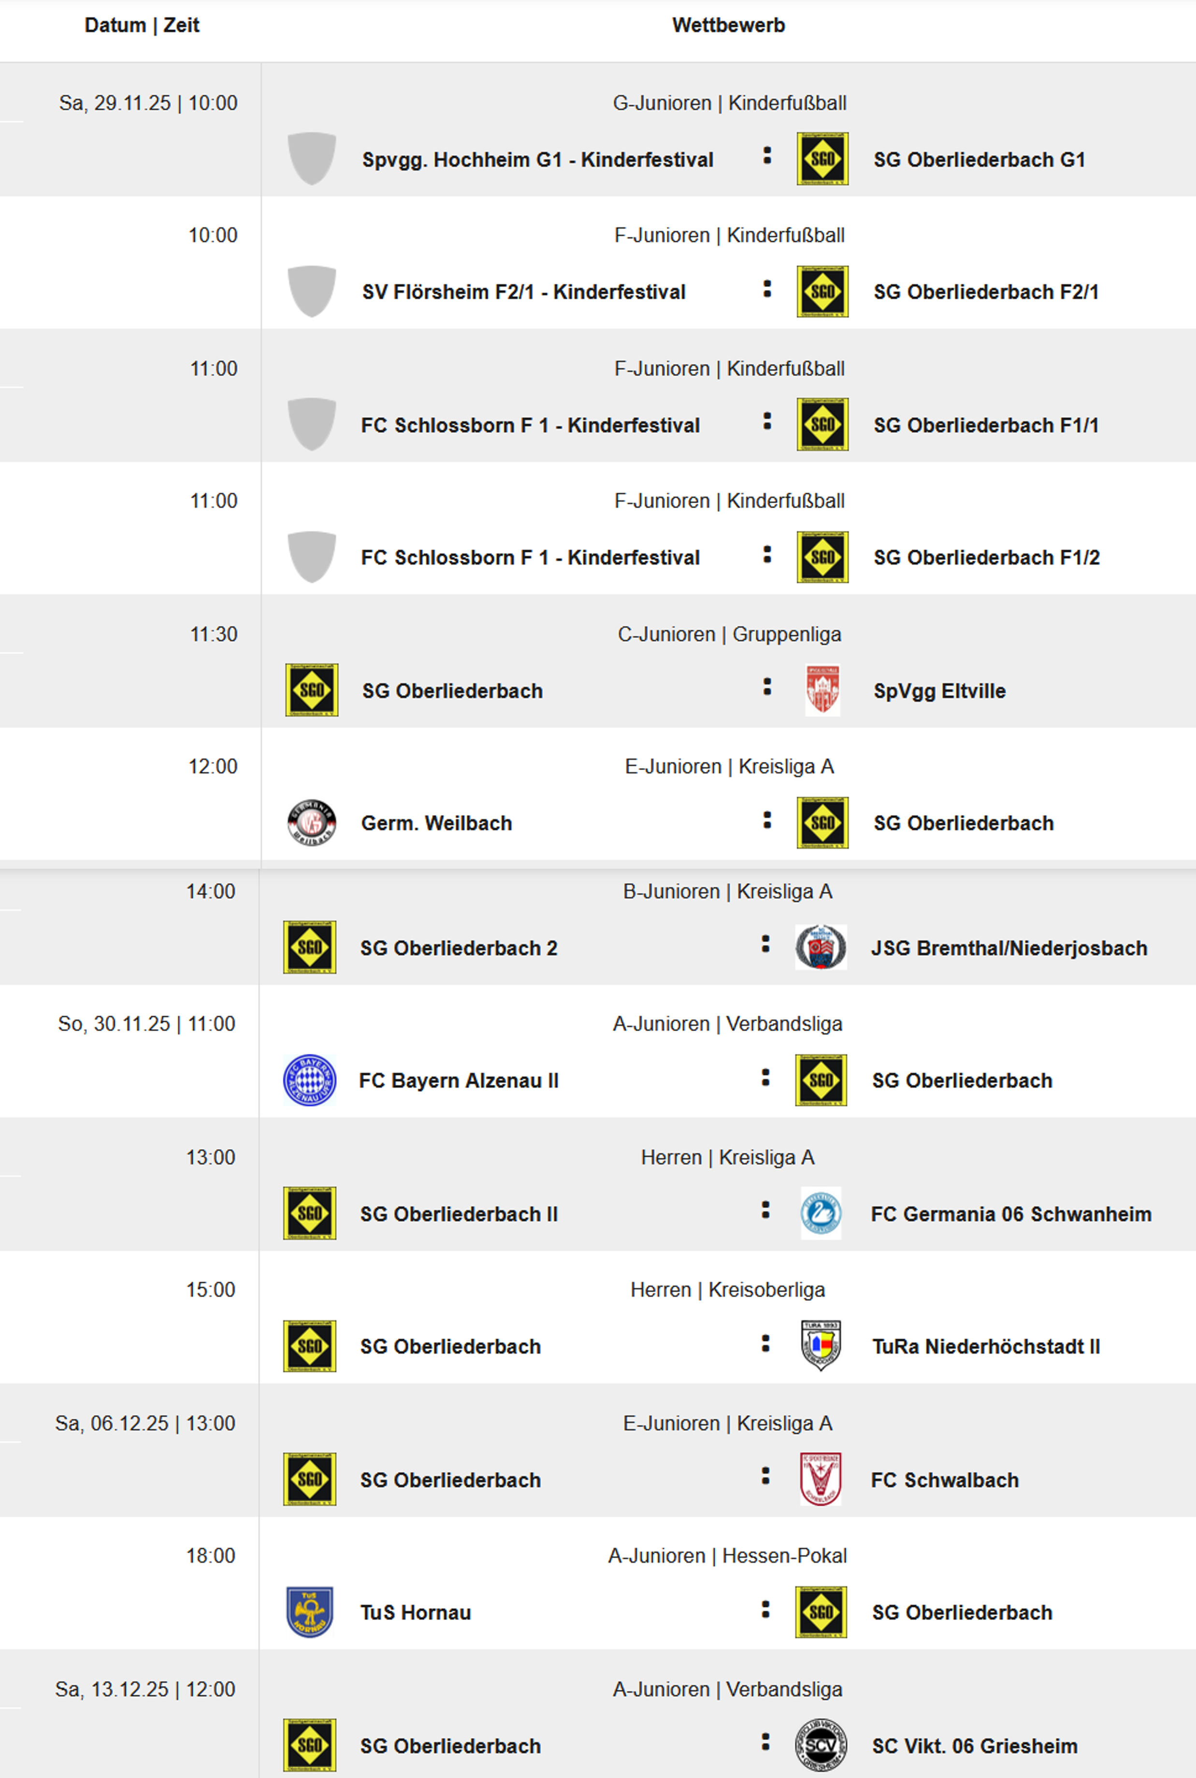Select the FC Germania 06 Schwanheim logo
The height and width of the screenshot is (1778, 1196).
[x=821, y=1213]
